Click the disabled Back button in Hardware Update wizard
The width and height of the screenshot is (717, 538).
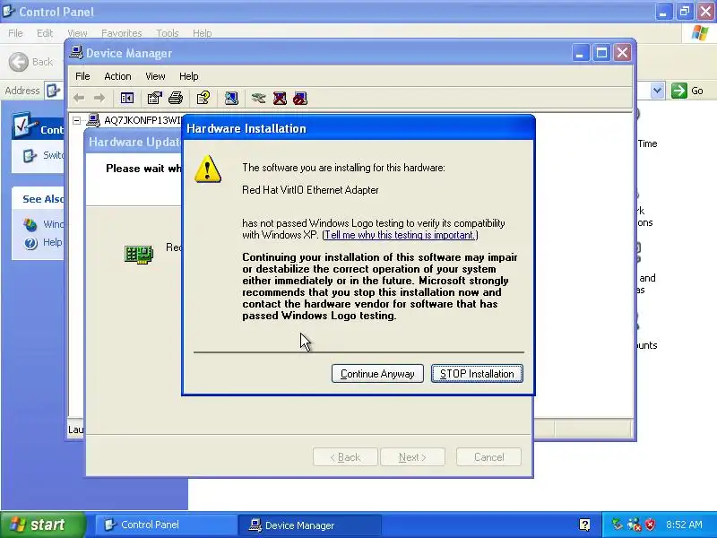(x=345, y=457)
